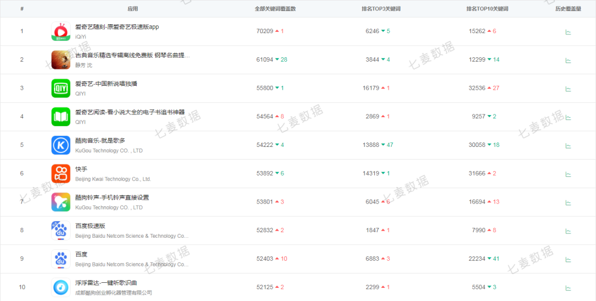Image resolution: width=596 pixels, height=301 pixels.
Task: Click the developer name KuGou Technology under 酷狗音乐
Action: tap(109, 151)
